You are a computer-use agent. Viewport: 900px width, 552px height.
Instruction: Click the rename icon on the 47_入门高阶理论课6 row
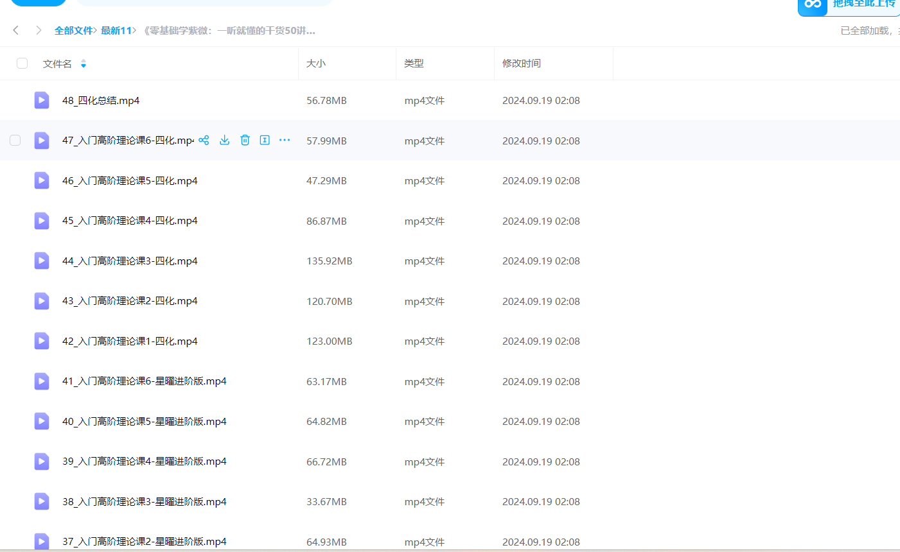[265, 140]
